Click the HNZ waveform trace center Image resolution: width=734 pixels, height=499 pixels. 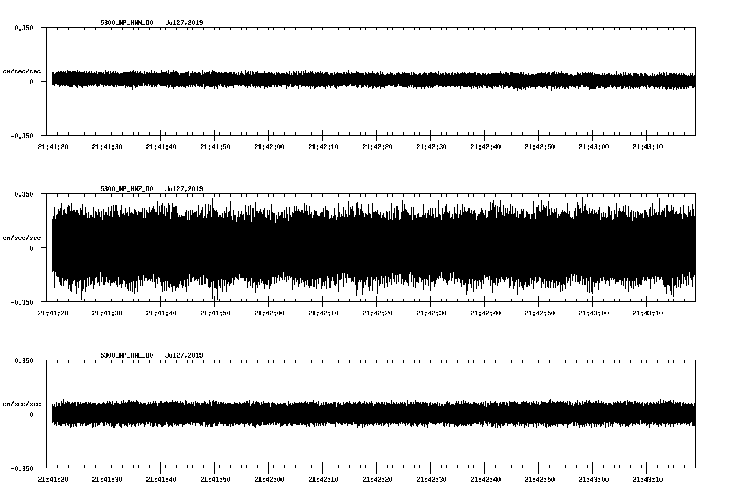373,248
